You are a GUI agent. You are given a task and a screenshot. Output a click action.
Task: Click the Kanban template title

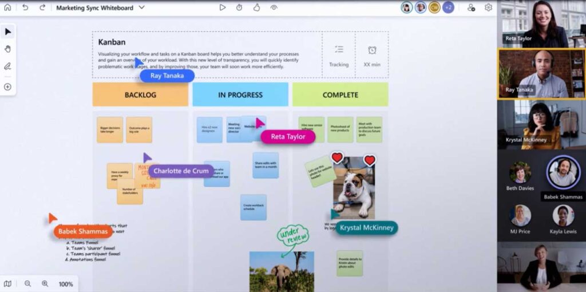click(112, 42)
